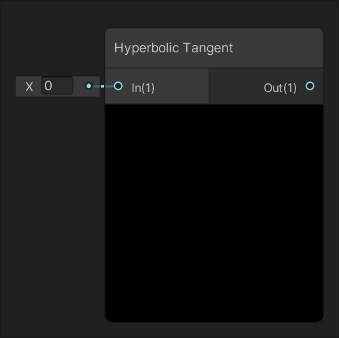Click the In(1) slot label
This screenshot has width=339, height=338.
point(143,88)
